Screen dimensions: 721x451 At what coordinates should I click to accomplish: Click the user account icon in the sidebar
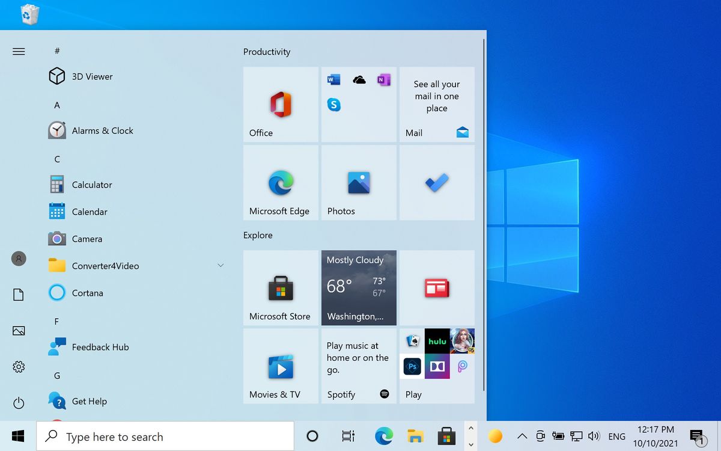[18, 259]
